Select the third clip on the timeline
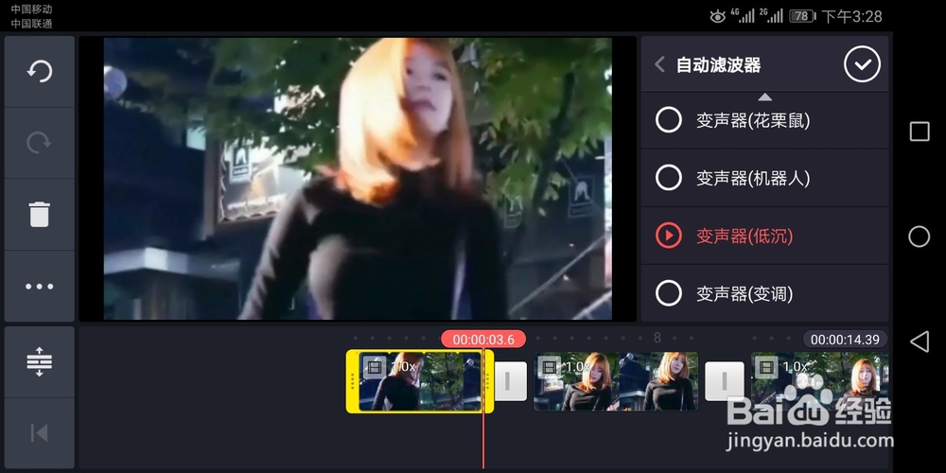Image resolution: width=946 pixels, height=473 pixels. 820,381
